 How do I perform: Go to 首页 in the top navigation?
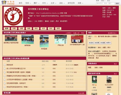click(x=20, y=3)
